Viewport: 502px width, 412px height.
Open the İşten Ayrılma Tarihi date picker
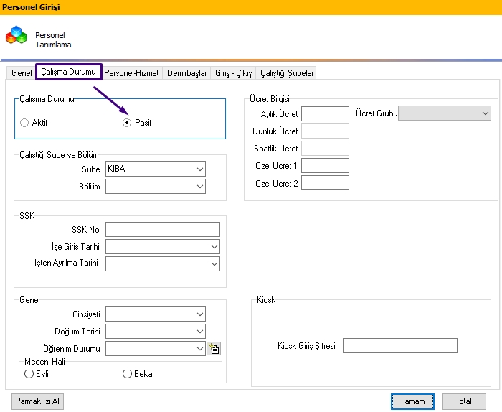pos(163,263)
